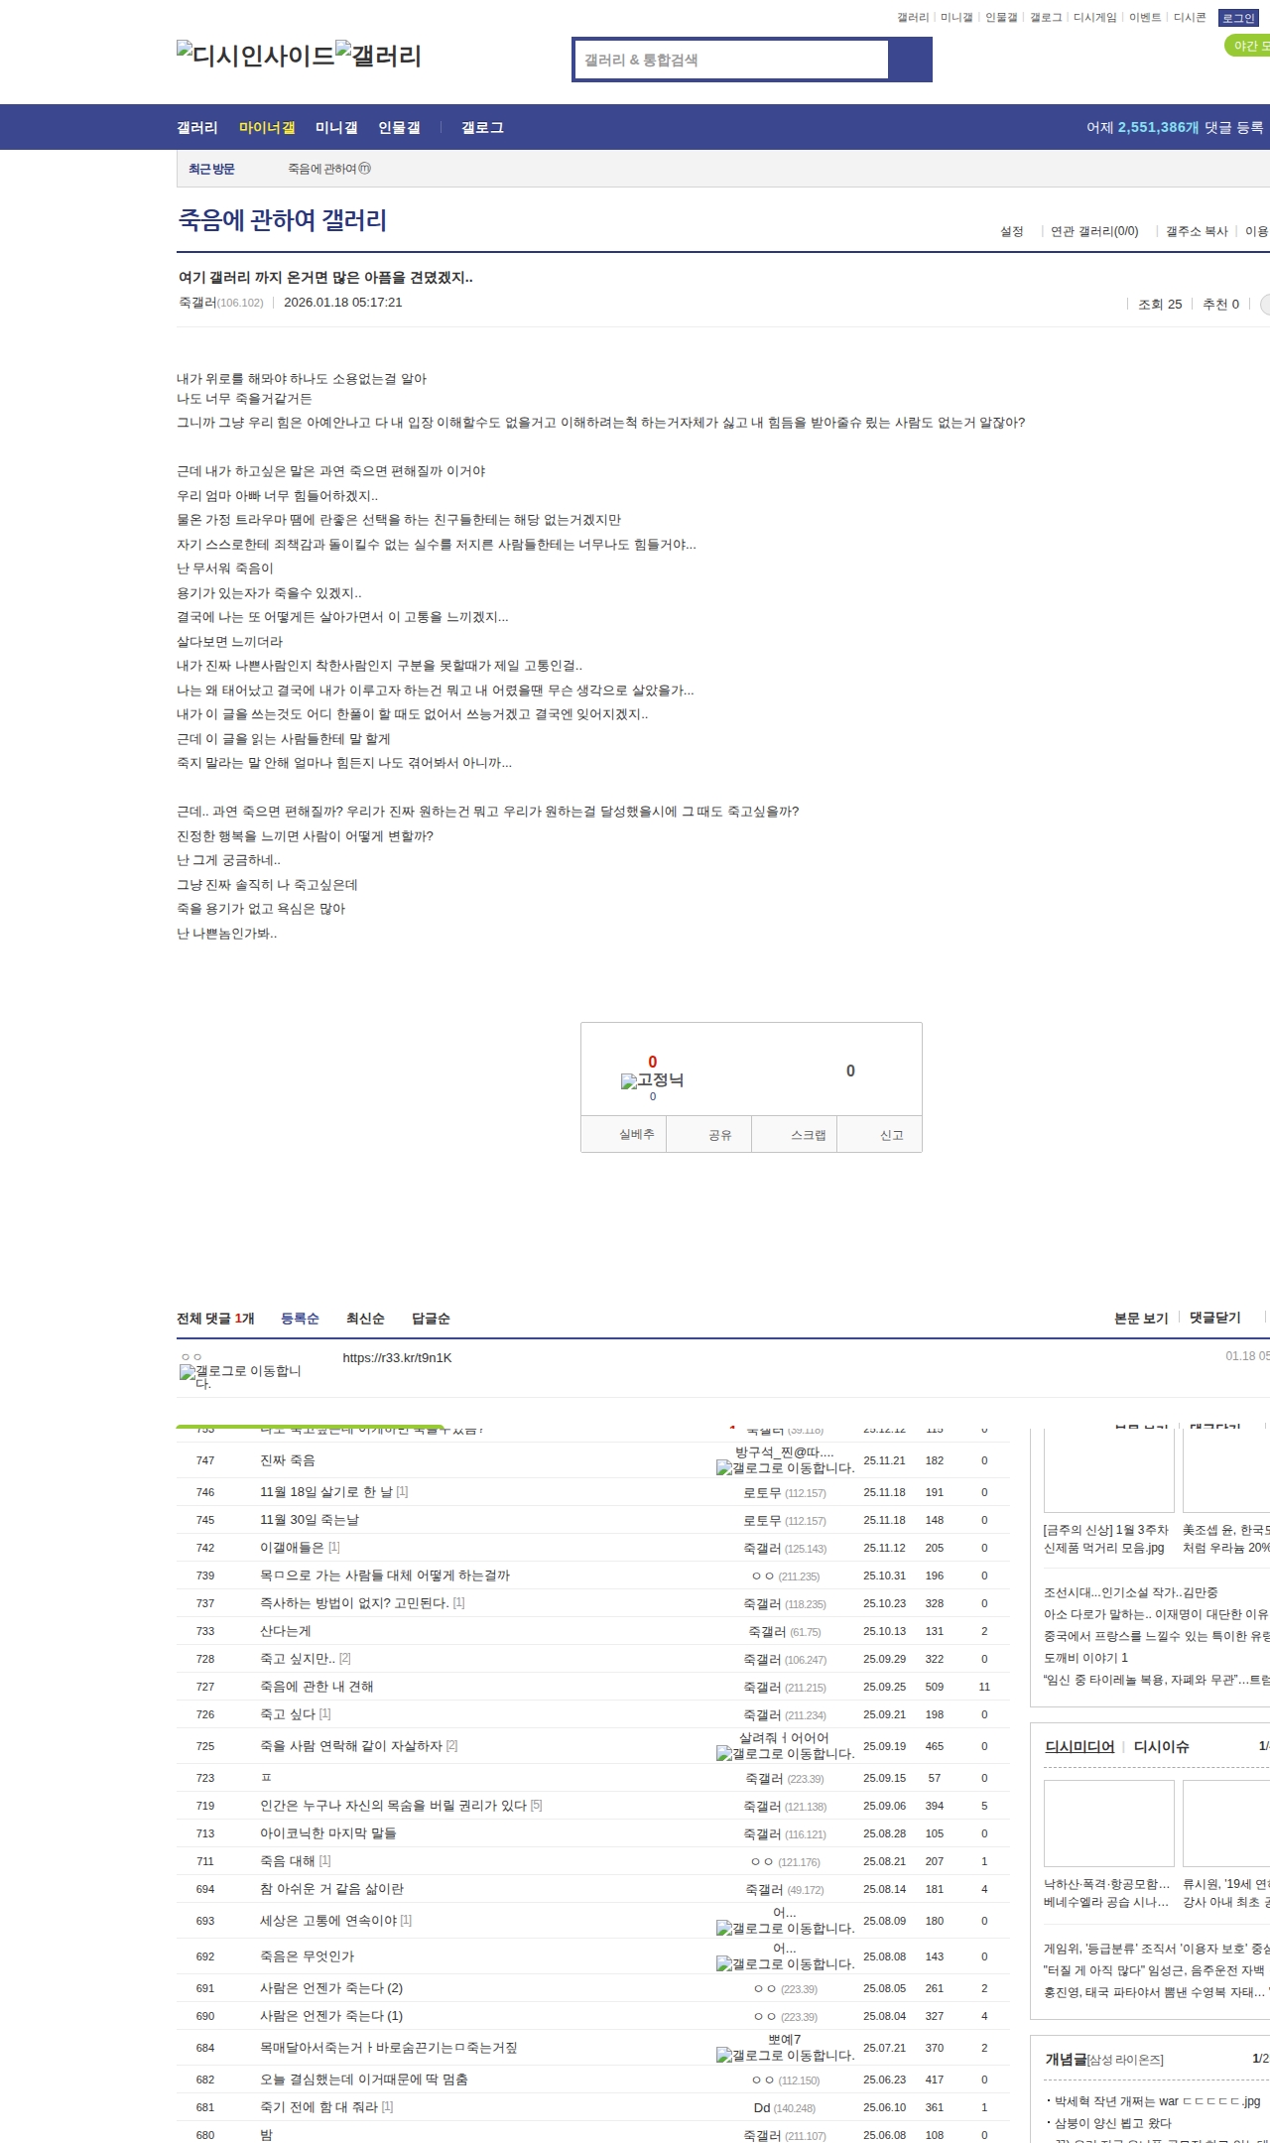The width and height of the screenshot is (1270, 2143).
Task: Open post titled 사람은 언젠가 죽는다 (1)
Action: (x=331, y=2016)
